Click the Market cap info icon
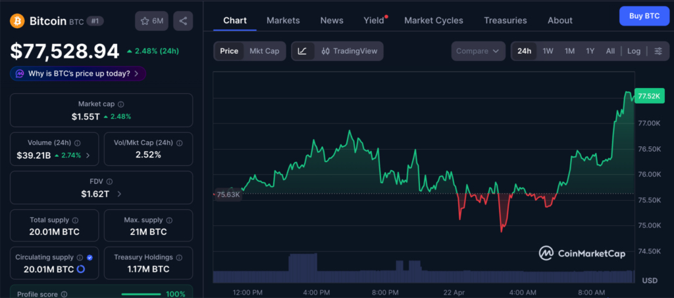Image resolution: width=674 pixels, height=298 pixels. tap(120, 104)
